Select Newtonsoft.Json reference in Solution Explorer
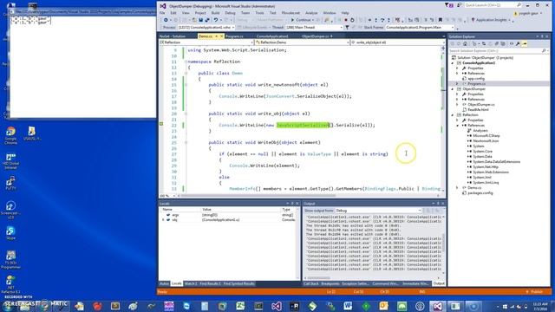Image resolution: width=555 pixels, height=312 pixels. point(486,140)
